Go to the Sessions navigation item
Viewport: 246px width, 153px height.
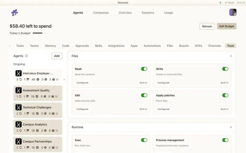[148, 13]
